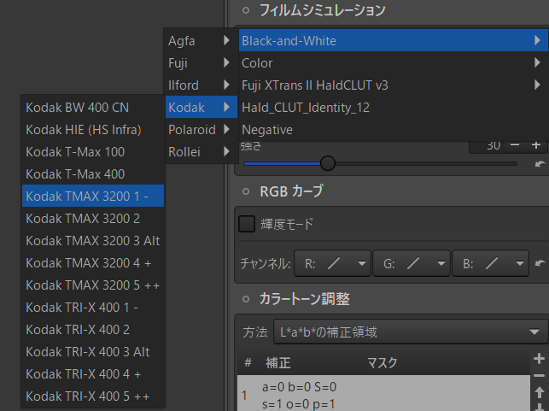The width and height of the screenshot is (549, 411).
Task: Select correction row 1 a=0 b=0 S=0
Action: point(383,393)
